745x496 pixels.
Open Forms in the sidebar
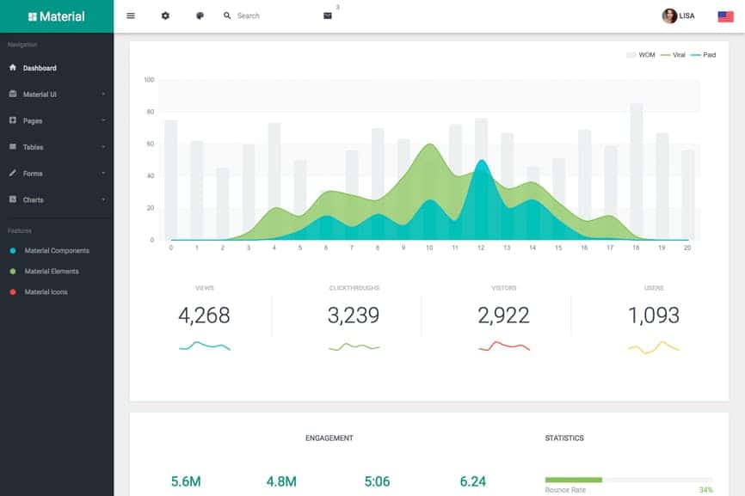click(x=33, y=174)
